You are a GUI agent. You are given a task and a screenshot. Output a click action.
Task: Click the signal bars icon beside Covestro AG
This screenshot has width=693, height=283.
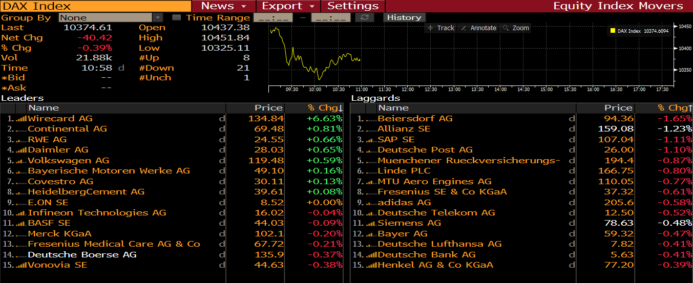click(22, 181)
